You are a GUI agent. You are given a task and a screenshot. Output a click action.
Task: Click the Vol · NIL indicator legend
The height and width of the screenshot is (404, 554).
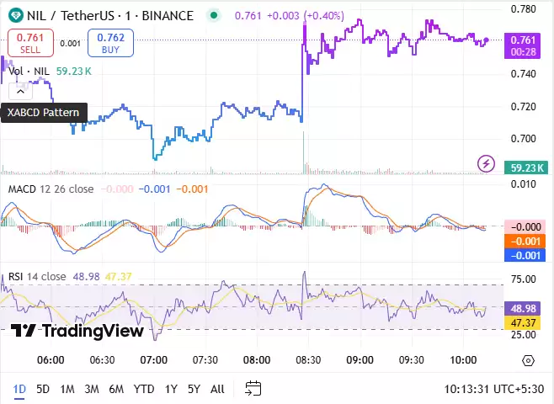click(29, 72)
